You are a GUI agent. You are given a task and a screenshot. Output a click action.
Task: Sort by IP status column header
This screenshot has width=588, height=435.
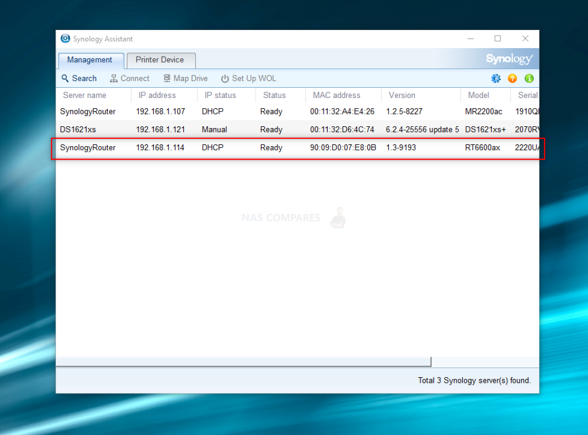point(226,95)
